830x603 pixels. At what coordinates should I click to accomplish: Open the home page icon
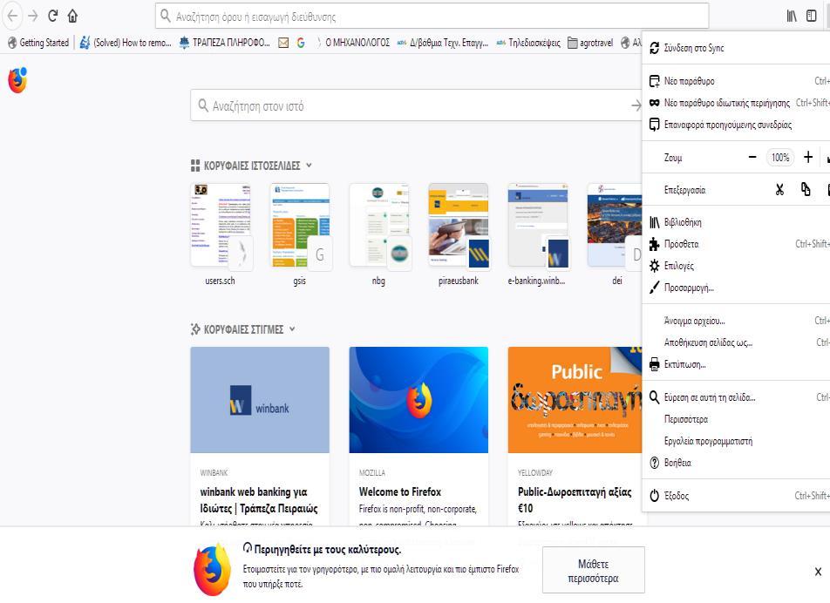tap(72, 16)
